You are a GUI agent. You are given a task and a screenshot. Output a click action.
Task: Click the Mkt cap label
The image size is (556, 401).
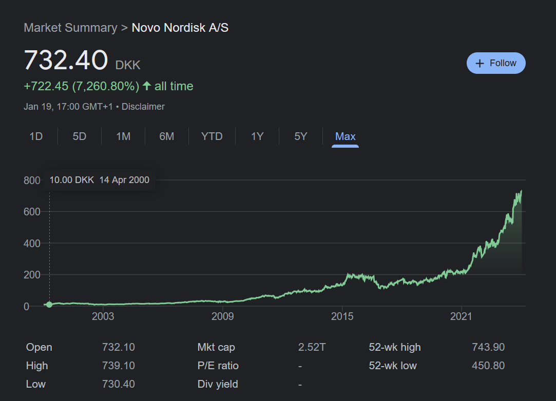tap(216, 347)
